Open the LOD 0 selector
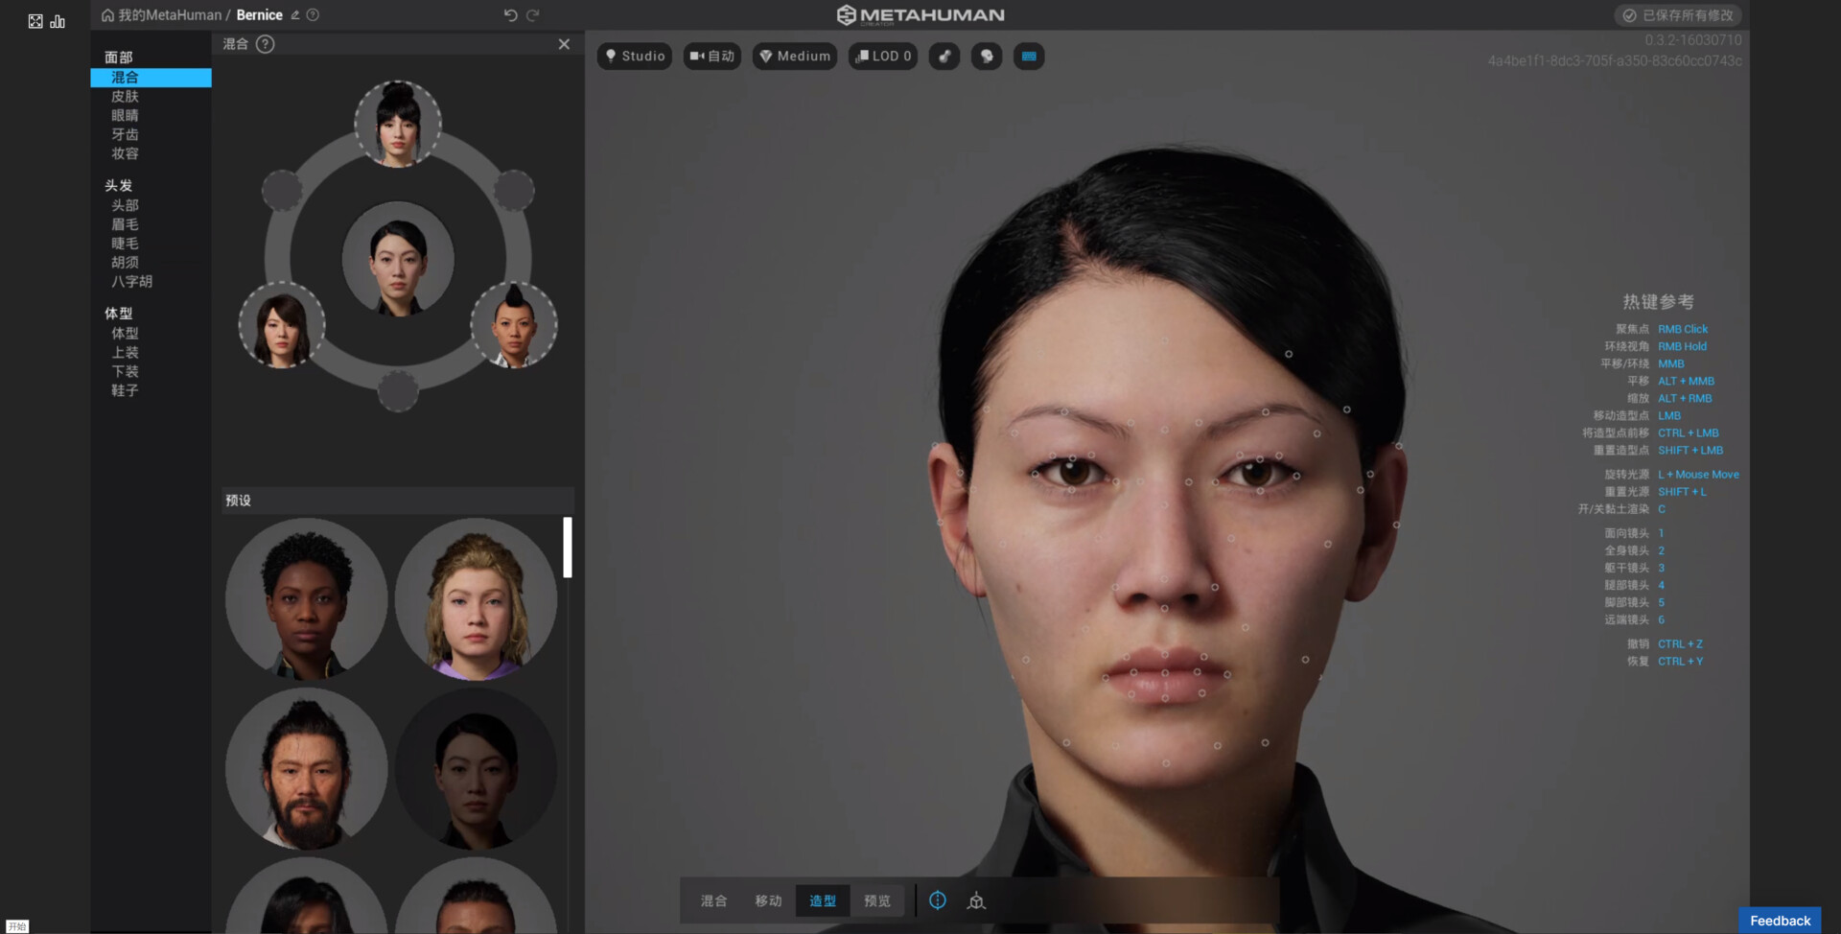This screenshot has height=934, width=1841. pyautogui.click(x=881, y=56)
